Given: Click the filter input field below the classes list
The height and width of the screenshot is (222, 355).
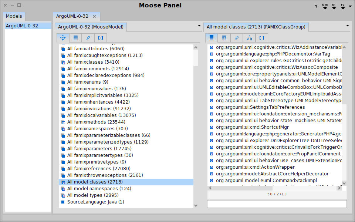Looking at the screenshot, I should pyautogui.click(x=277, y=204).
